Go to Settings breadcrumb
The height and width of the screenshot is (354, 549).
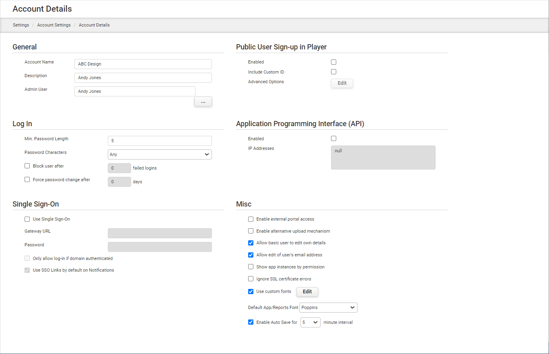21,25
